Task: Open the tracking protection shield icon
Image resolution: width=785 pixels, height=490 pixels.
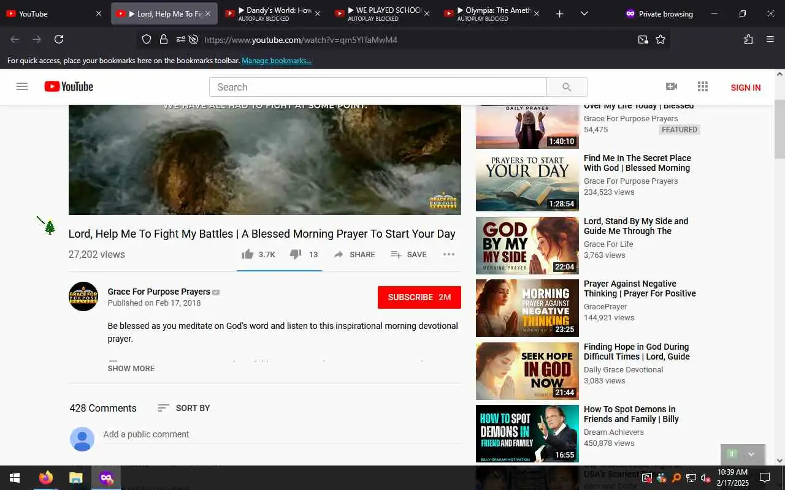Action: click(147, 40)
